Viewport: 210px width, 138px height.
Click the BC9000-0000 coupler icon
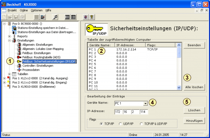pos(9,24)
